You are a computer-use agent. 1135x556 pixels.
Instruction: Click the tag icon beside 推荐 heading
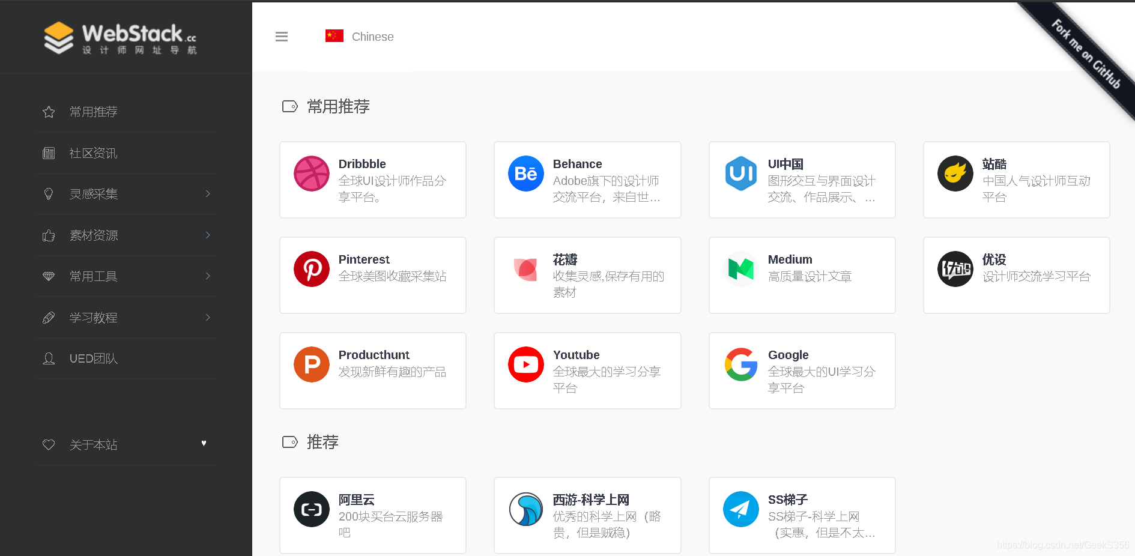tap(290, 442)
